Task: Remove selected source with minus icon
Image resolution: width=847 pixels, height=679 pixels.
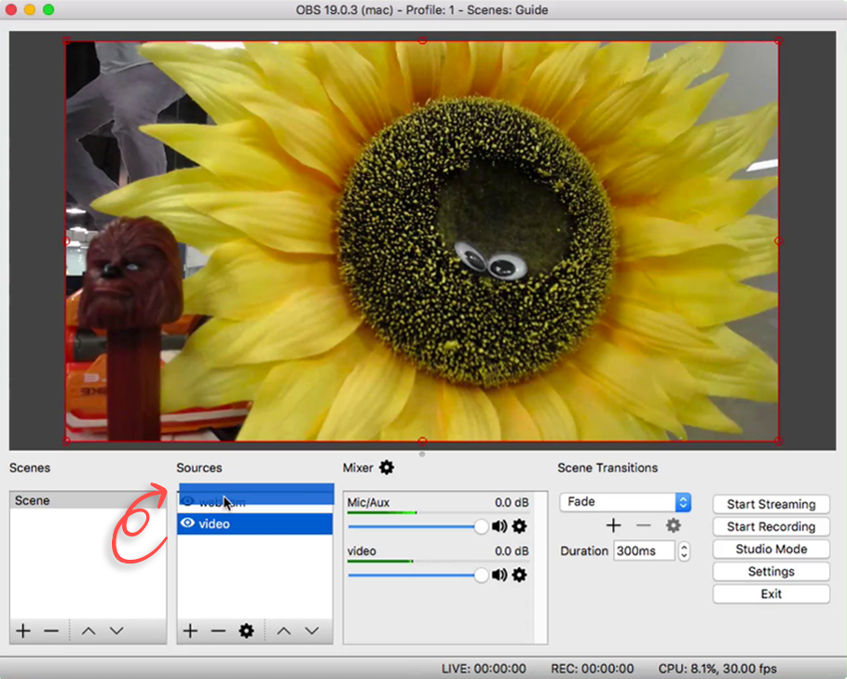Action: (218, 631)
